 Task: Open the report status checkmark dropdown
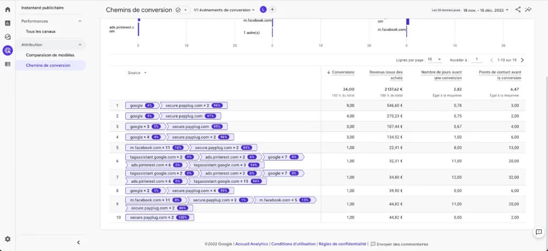(x=182, y=10)
